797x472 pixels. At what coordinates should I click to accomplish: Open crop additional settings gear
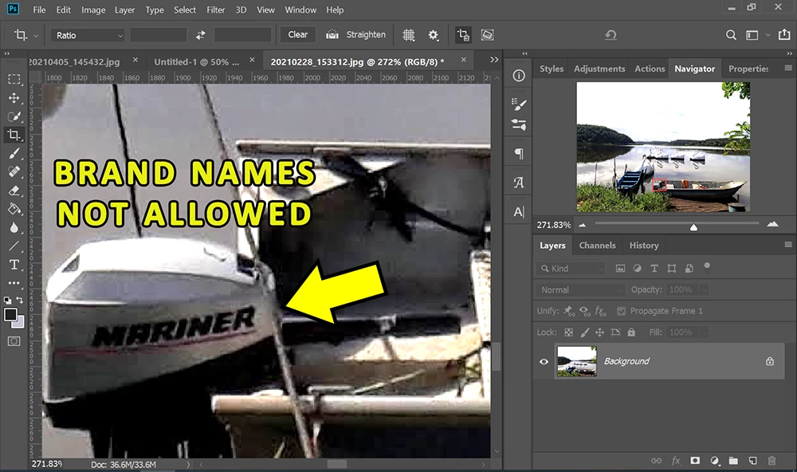click(433, 35)
